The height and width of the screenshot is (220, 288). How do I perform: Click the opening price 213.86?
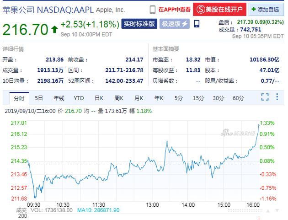point(54,59)
